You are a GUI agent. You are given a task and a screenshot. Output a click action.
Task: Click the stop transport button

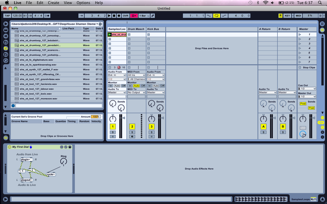click(114, 16)
